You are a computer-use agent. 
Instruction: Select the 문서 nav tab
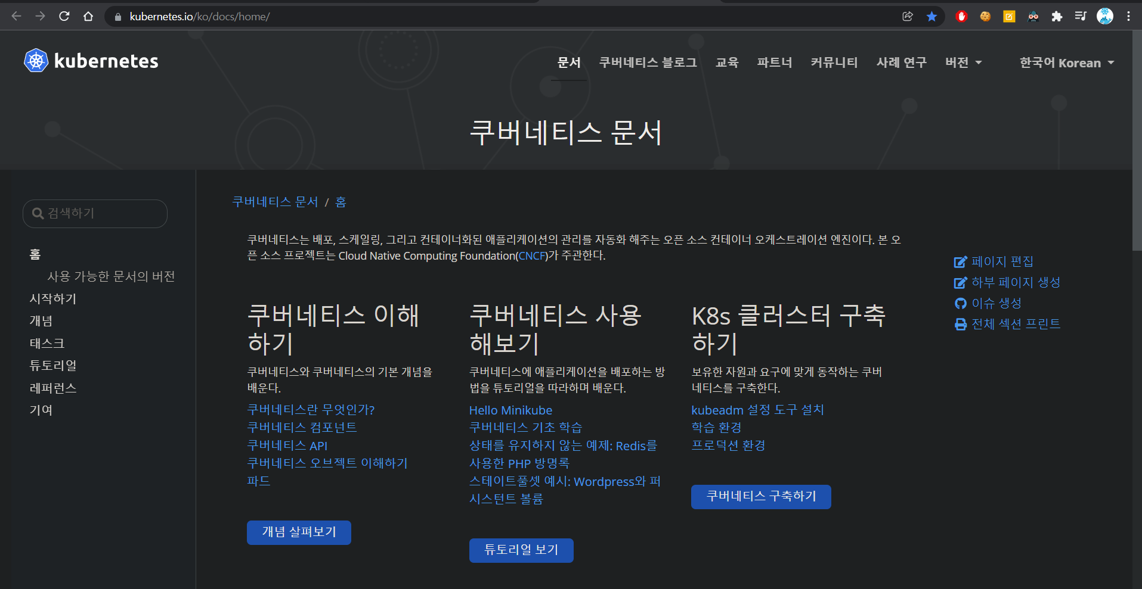[569, 62]
